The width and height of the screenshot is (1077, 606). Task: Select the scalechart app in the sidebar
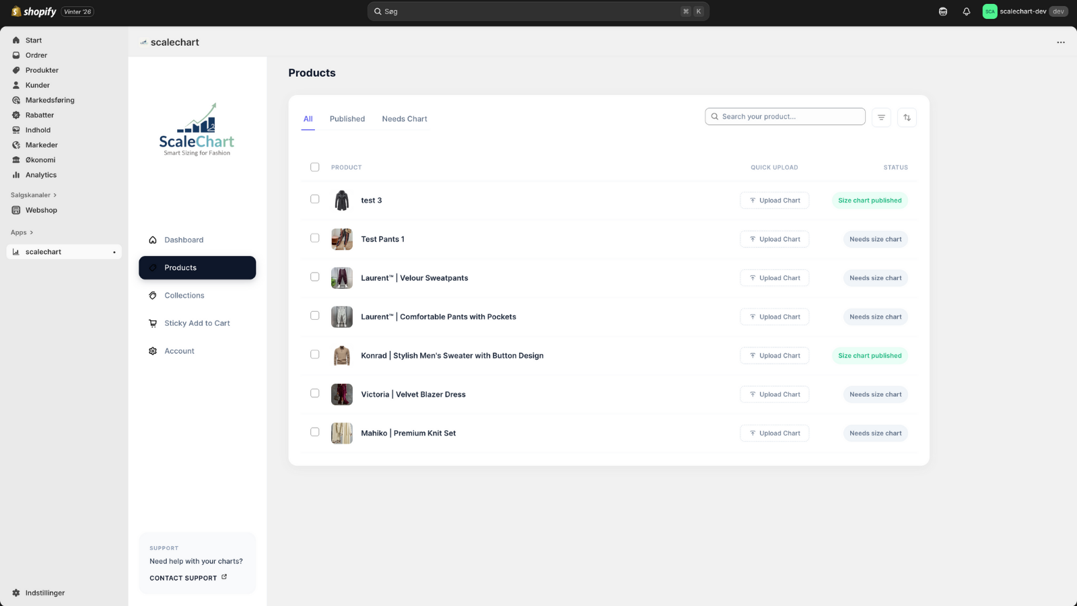click(64, 252)
